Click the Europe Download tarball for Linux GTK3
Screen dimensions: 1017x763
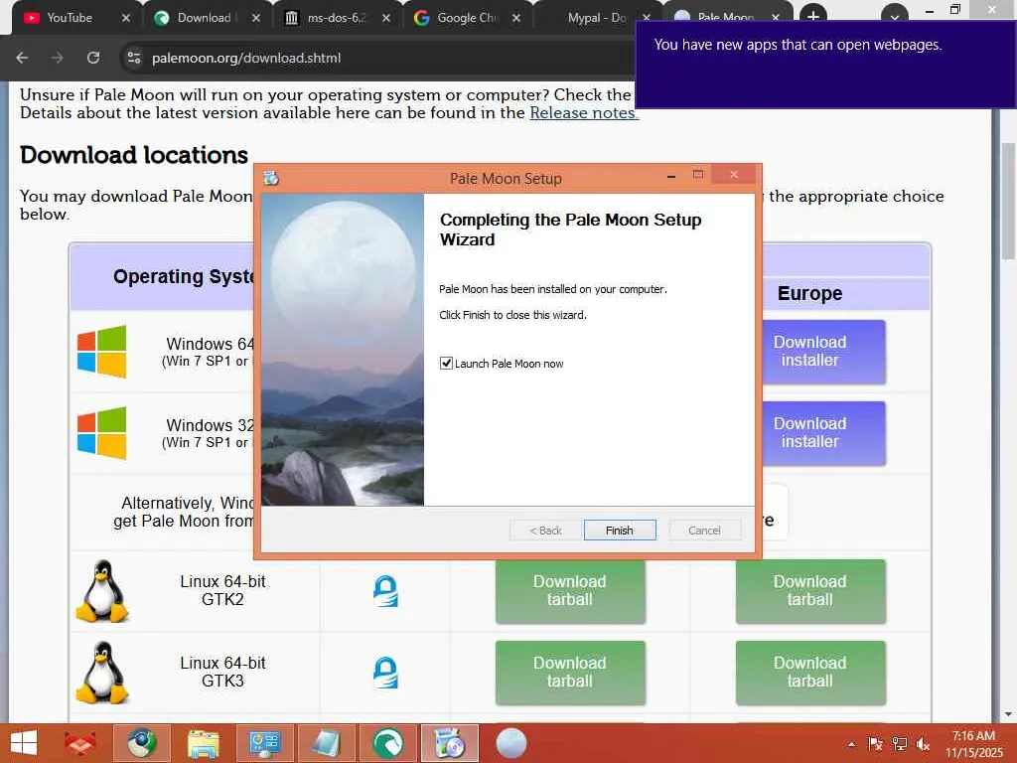tap(810, 673)
